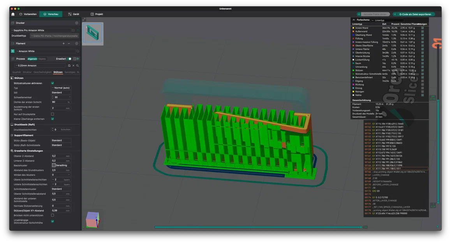451x243 pixels.
Task: Click the home icon in the top toolbar
Action: click(12, 14)
